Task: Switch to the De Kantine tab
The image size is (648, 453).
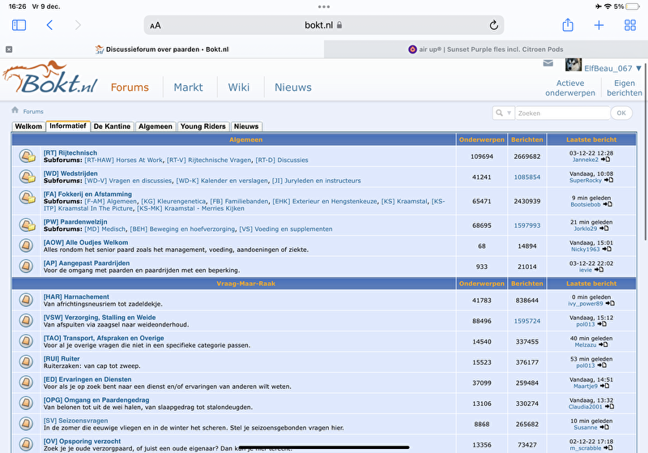Action: [112, 126]
